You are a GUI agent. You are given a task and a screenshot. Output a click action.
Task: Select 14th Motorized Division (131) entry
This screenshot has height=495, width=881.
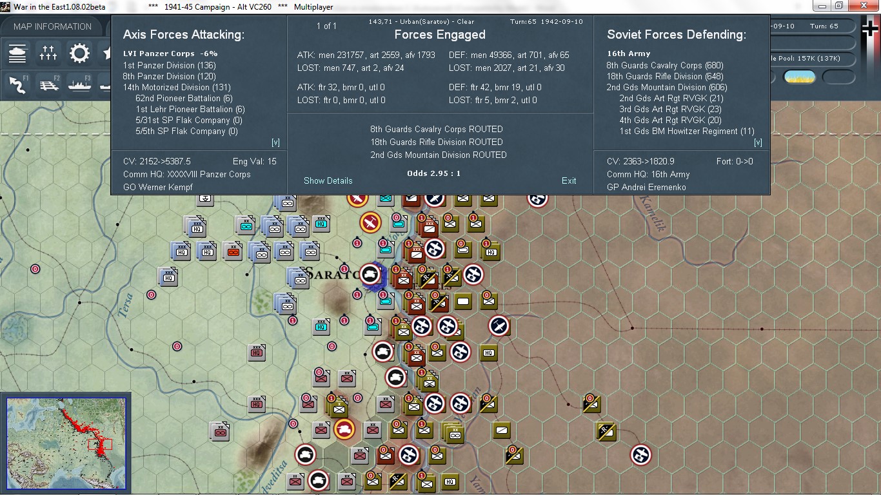(x=177, y=87)
